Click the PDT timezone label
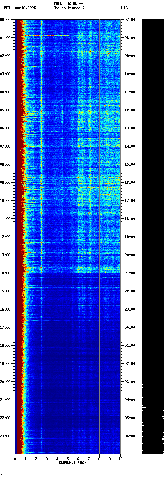This screenshot has height=478, width=166. coord(7,8)
